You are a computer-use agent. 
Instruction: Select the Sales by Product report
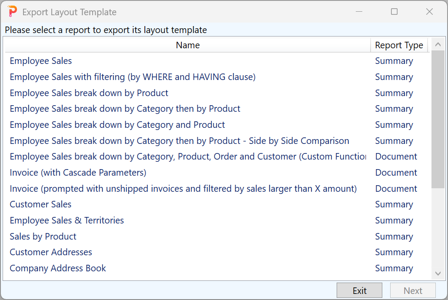pos(43,236)
